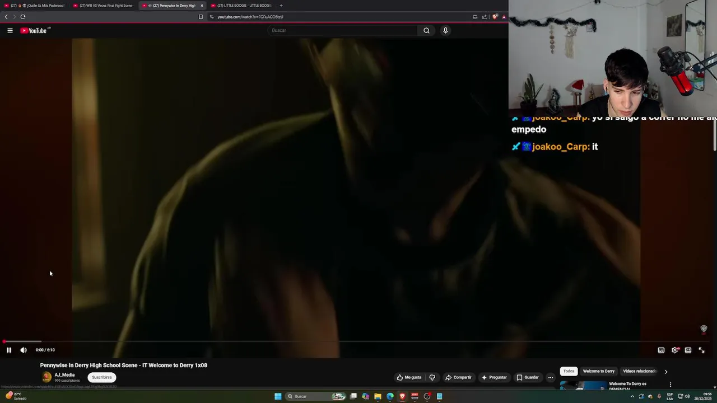Open the weather widget showing 27°C Soleado
Viewport: 717px width, 403px height.
click(16, 396)
